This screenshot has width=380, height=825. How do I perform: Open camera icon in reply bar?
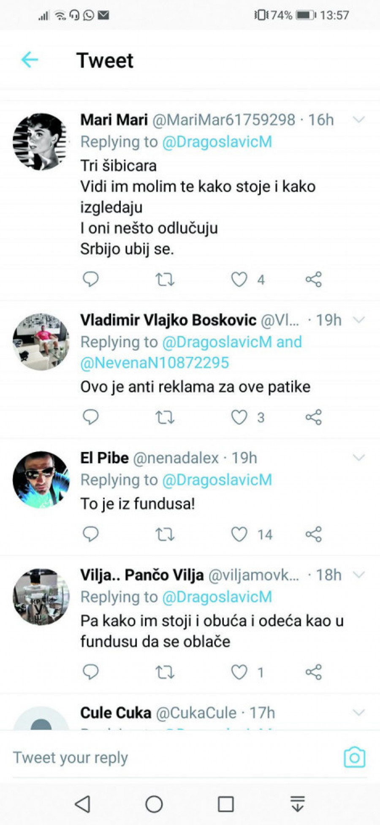pos(354,757)
